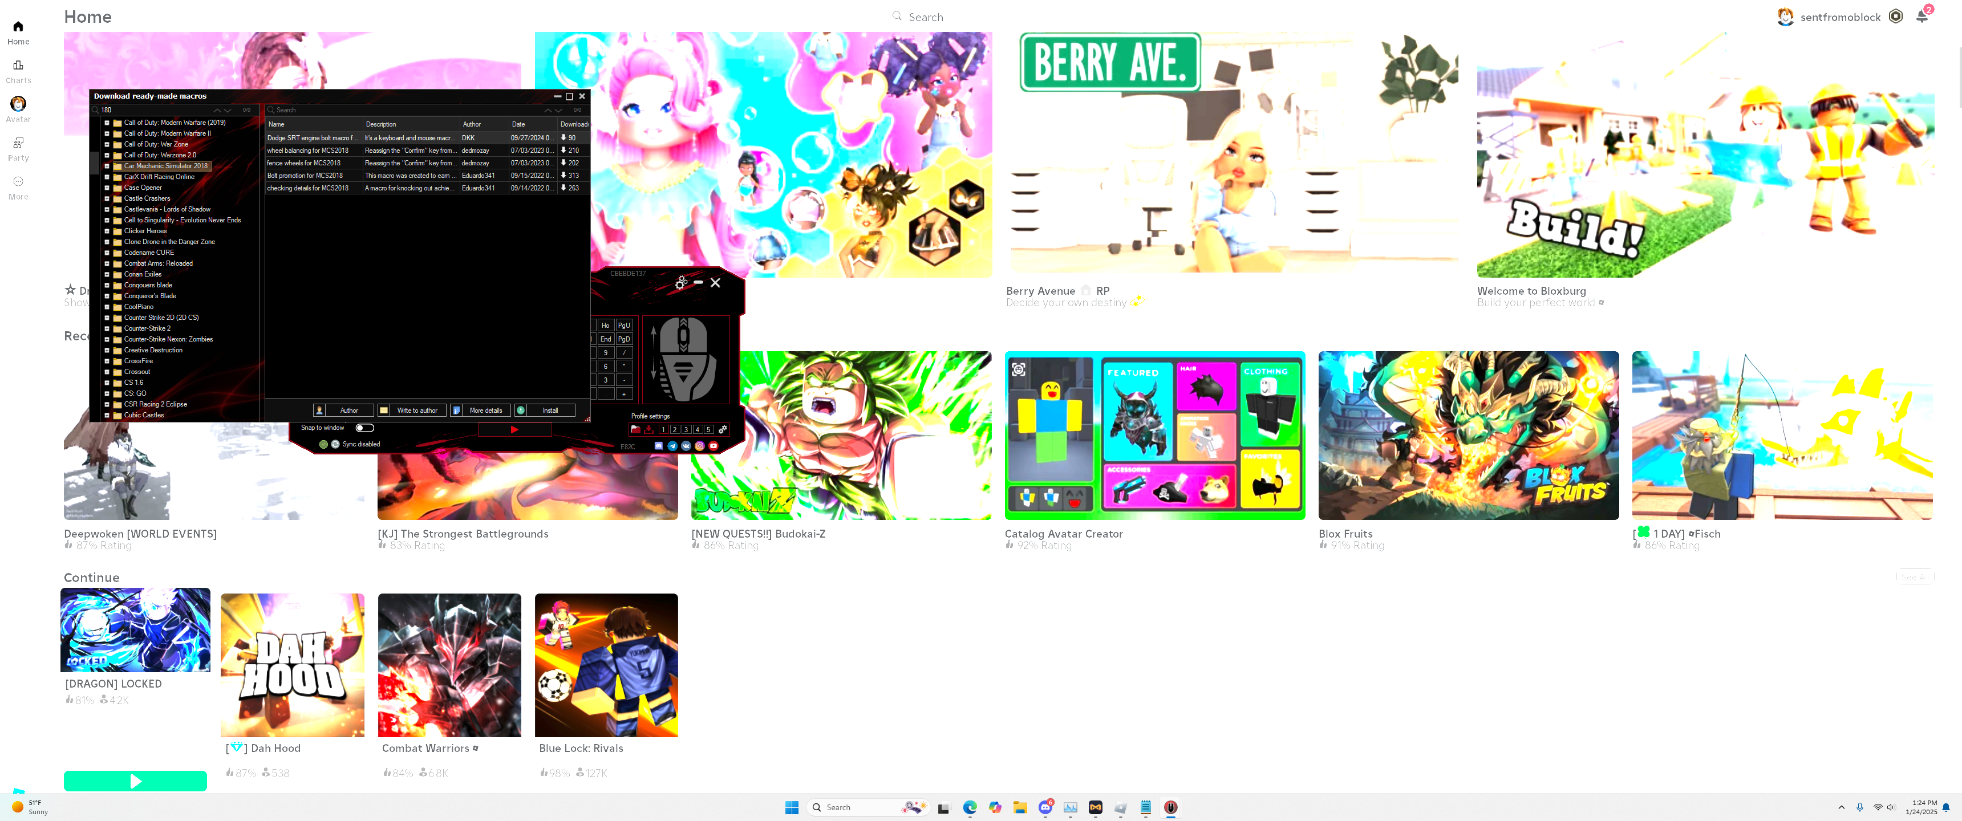Open macro app settings gears icon
This screenshot has height=821, width=1962.
pyautogui.click(x=681, y=283)
